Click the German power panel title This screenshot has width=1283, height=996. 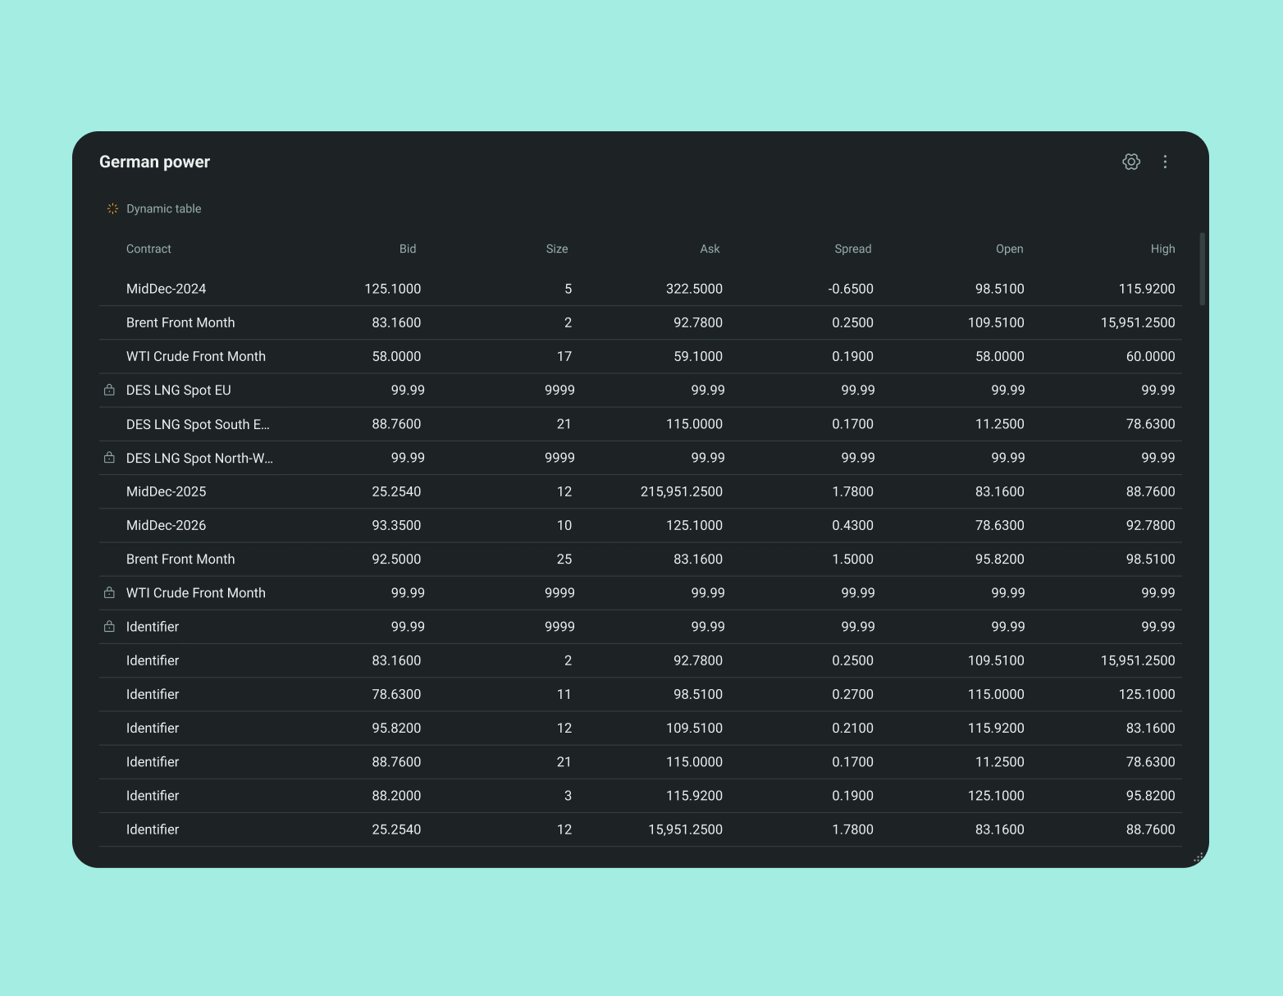pos(154,162)
